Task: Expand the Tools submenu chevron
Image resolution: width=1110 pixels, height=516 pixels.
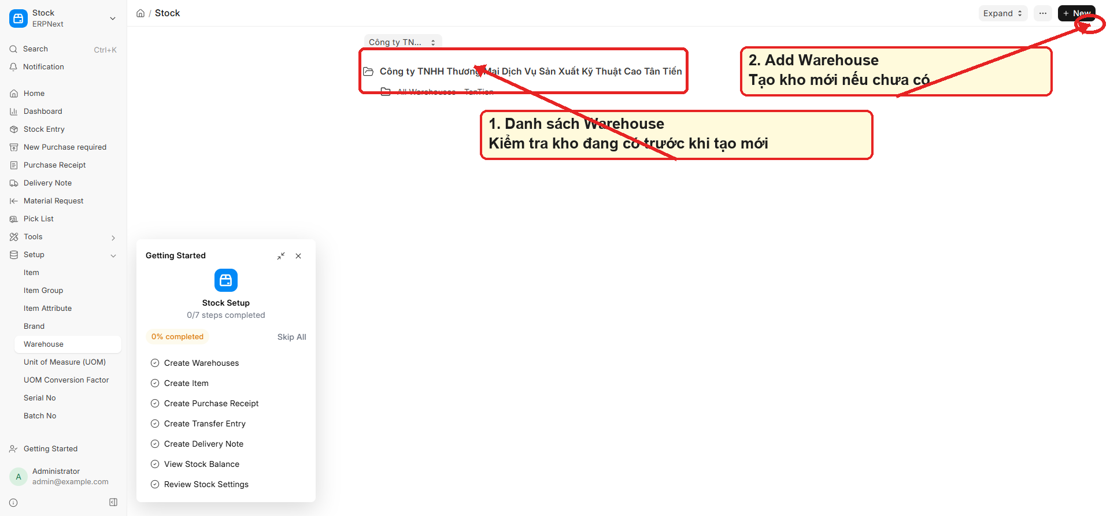Action: click(113, 237)
